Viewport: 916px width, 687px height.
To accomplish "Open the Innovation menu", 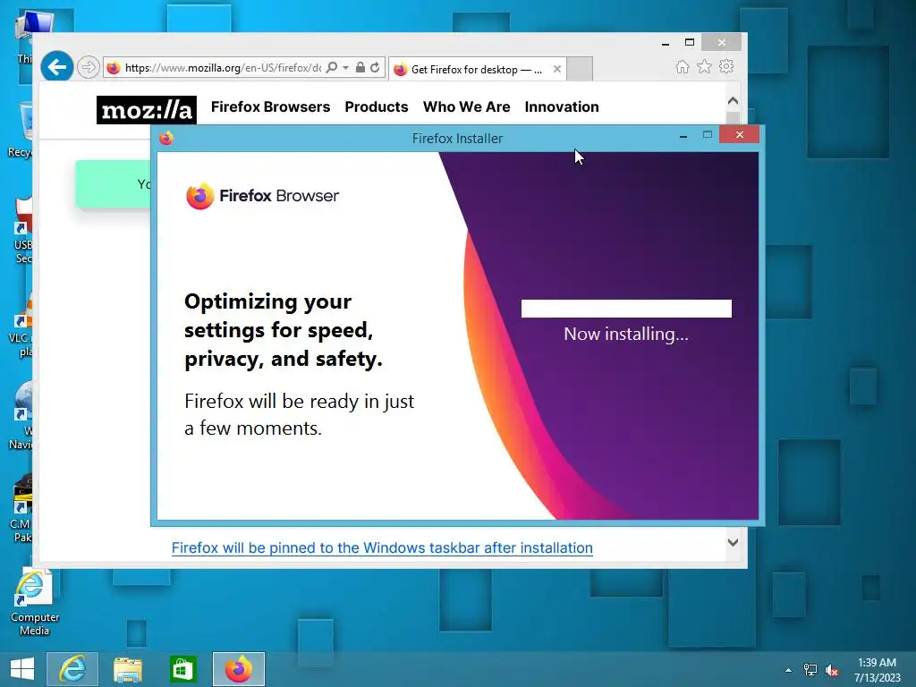I will [562, 107].
